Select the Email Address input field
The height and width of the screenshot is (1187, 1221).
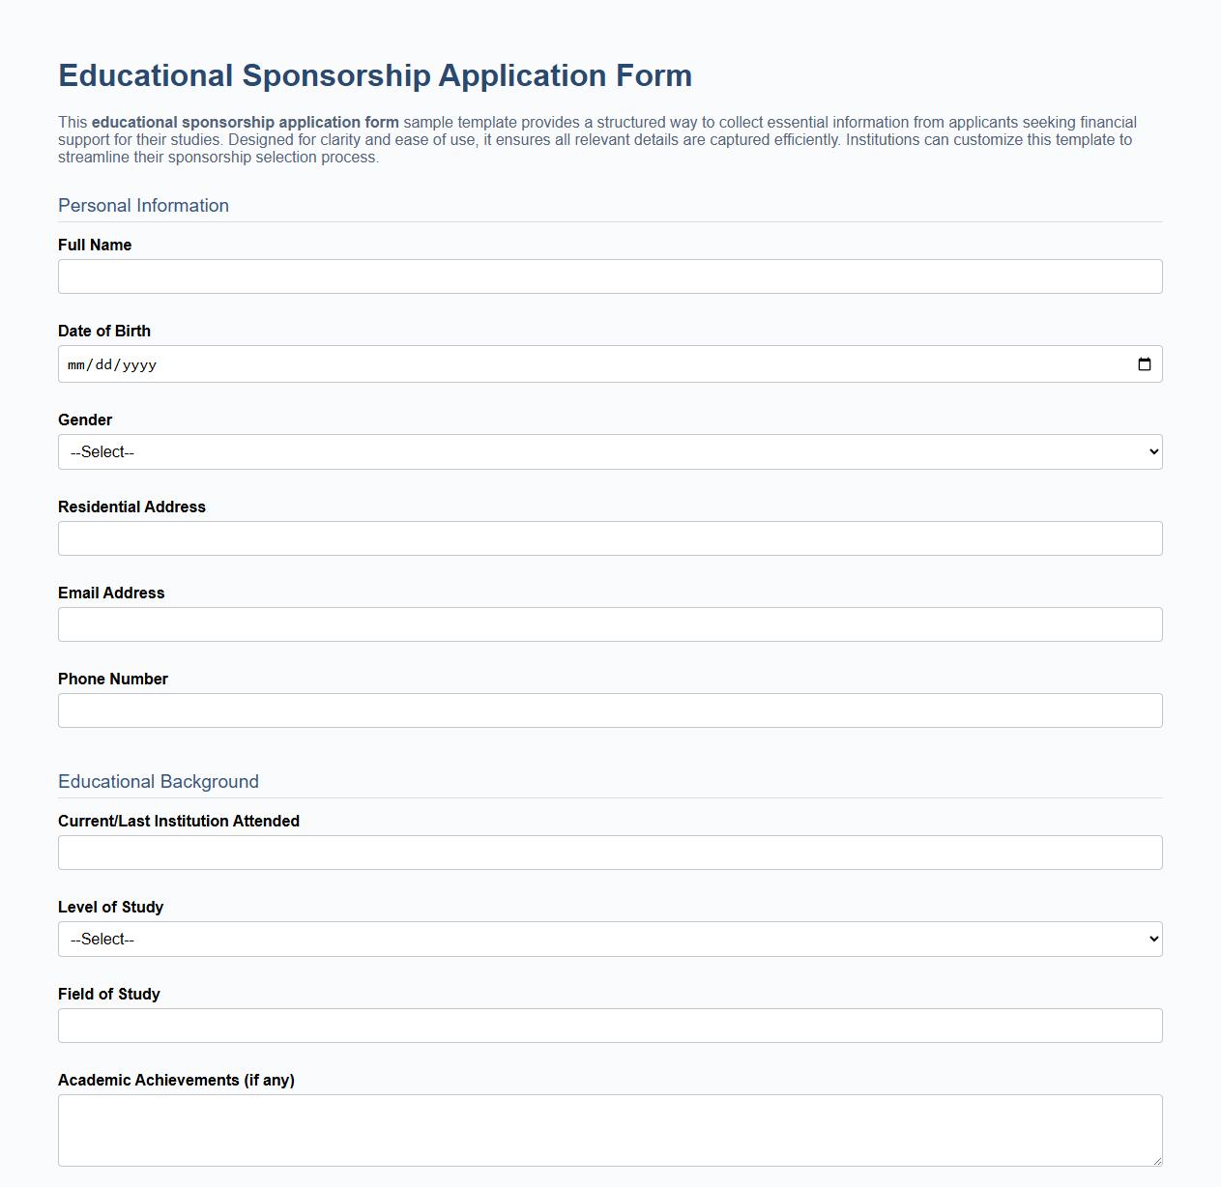(x=610, y=623)
